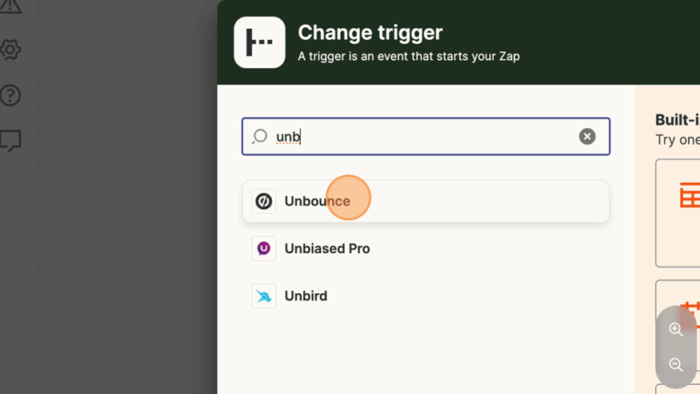Open the settings gear in the sidebar
The width and height of the screenshot is (700, 394).
pyautogui.click(x=11, y=49)
